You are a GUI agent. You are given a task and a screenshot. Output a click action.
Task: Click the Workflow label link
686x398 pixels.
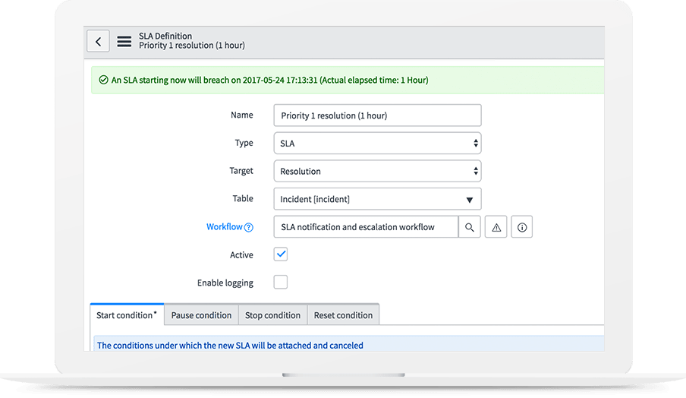224,227
